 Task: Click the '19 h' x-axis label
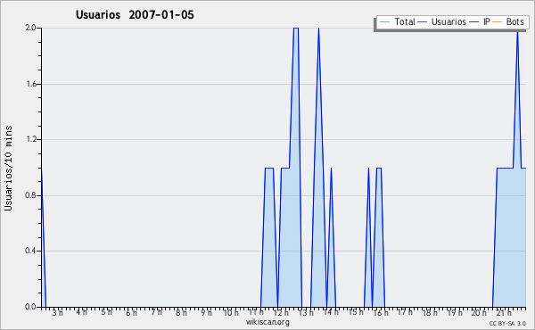[455, 312]
